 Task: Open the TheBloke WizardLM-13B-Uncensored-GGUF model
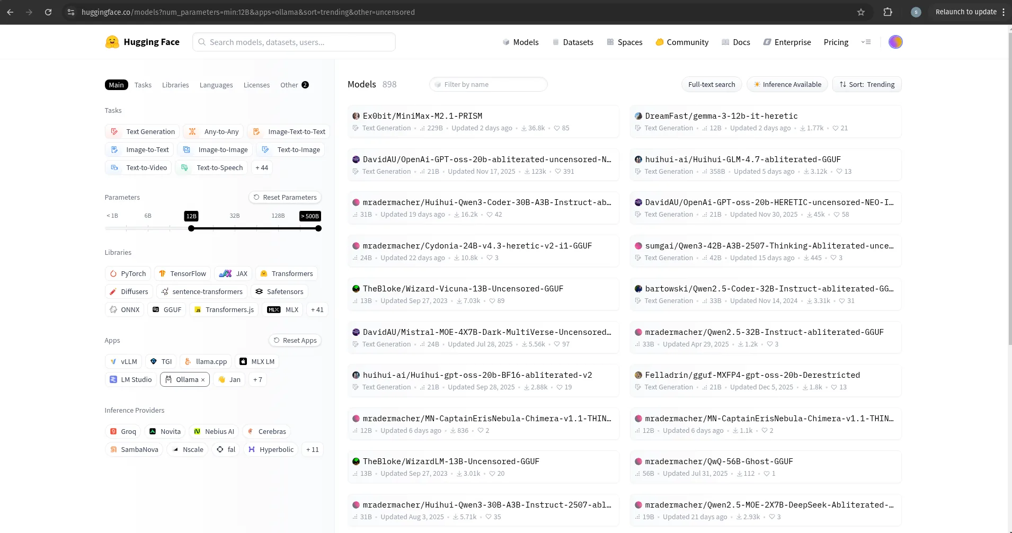coord(451,461)
